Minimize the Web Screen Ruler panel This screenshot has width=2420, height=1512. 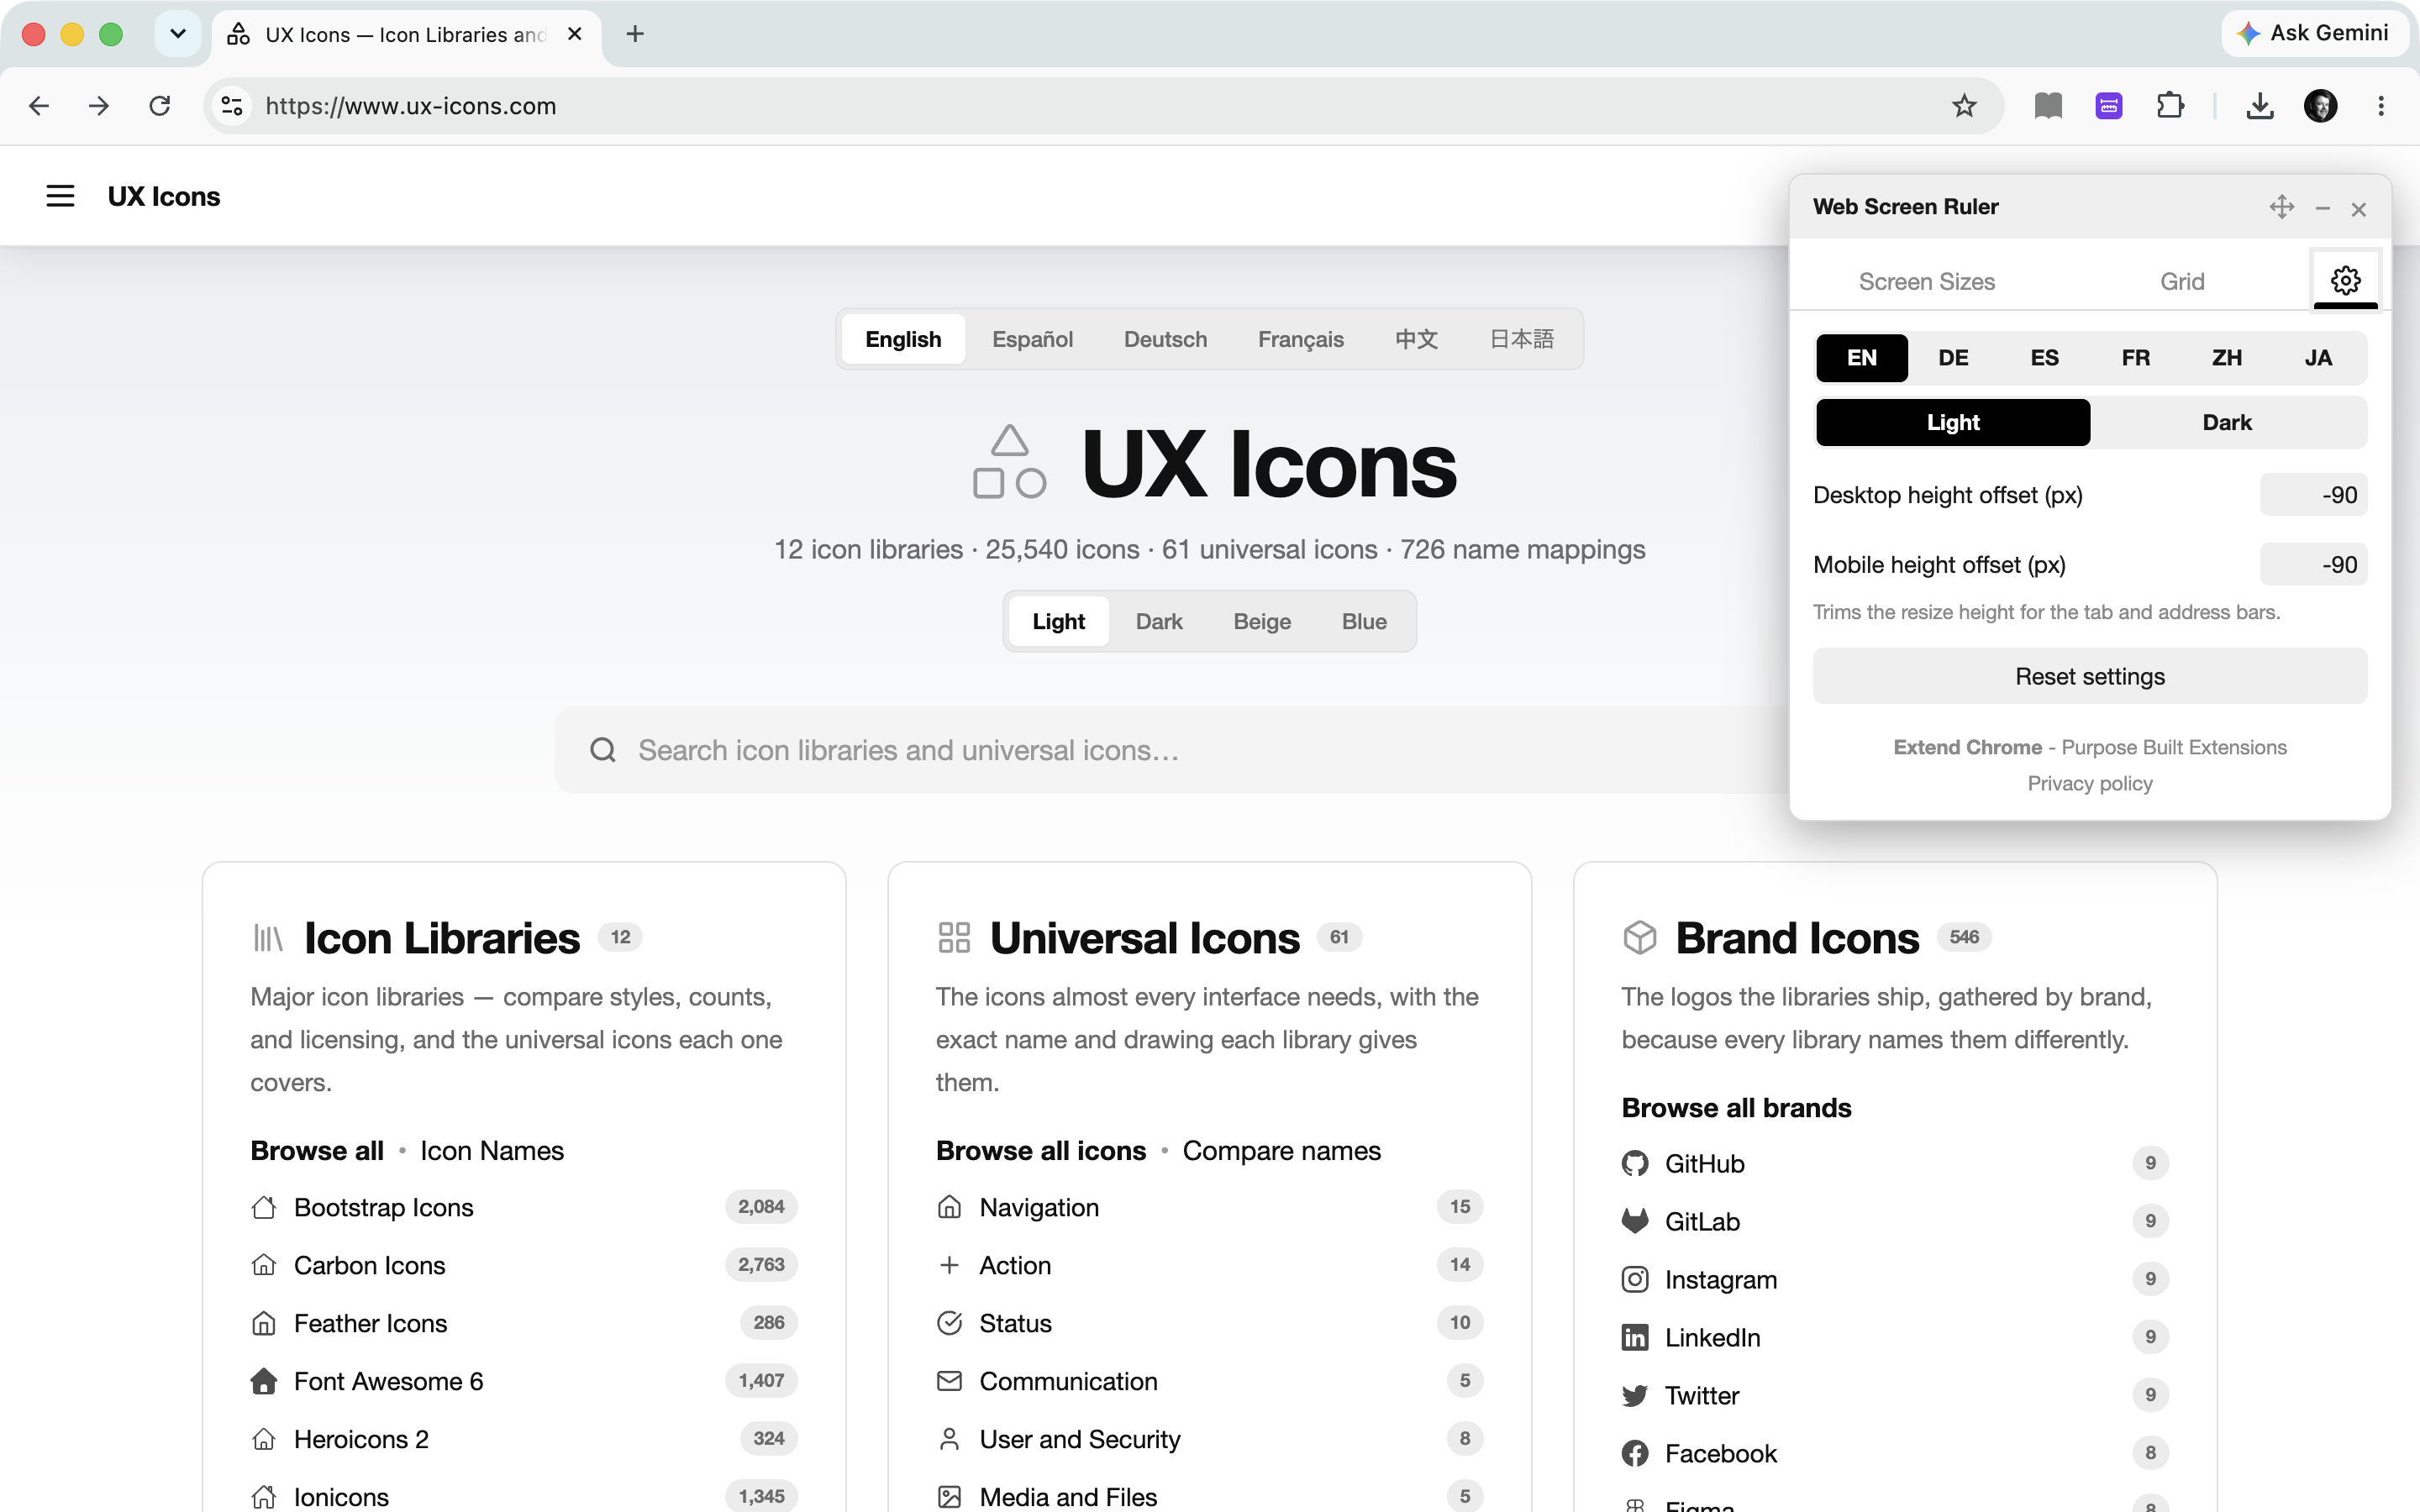tap(2322, 208)
